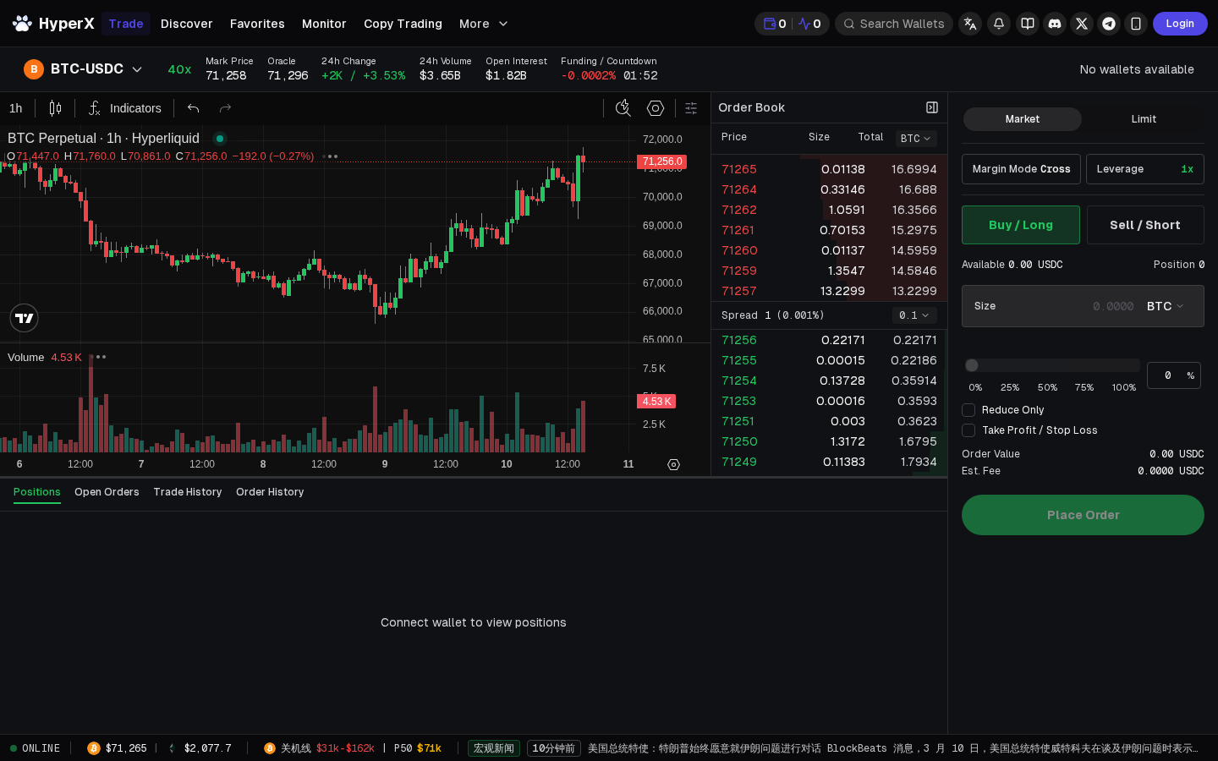
Task: Click the undo arrow above the chart
Action: tap(193, 108)
